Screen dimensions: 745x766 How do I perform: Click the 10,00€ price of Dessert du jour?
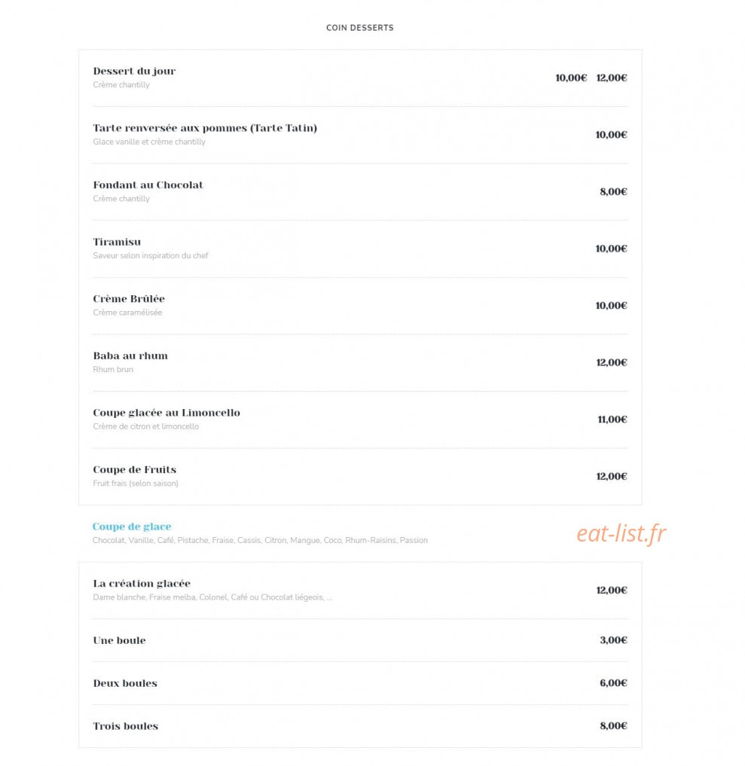570,78
